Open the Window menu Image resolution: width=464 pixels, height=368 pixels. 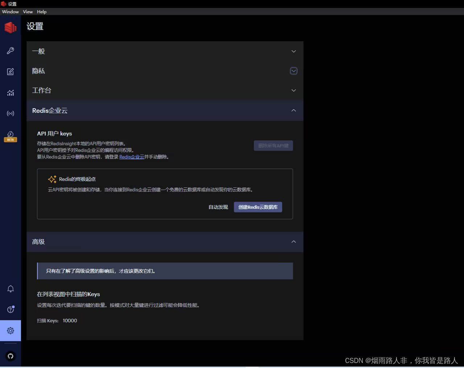pos(10,12)
